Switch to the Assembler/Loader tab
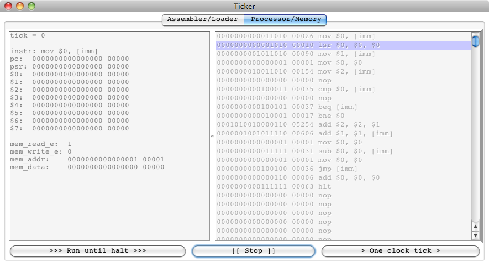 pyautogui.click(x=202, y=19)
